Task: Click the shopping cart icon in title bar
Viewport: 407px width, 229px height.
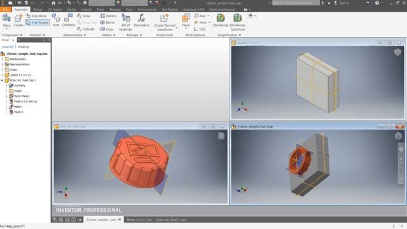Action: pos(368,3)
